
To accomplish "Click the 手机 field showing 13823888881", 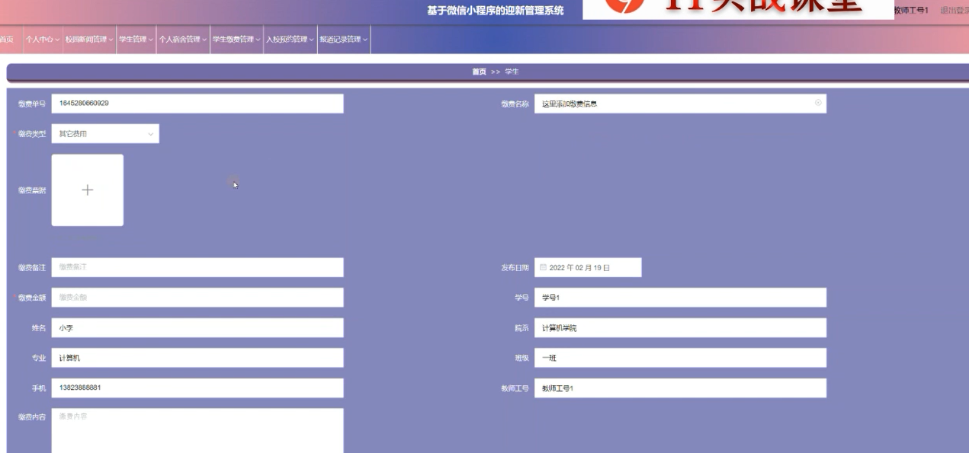I will pos(197,388).
